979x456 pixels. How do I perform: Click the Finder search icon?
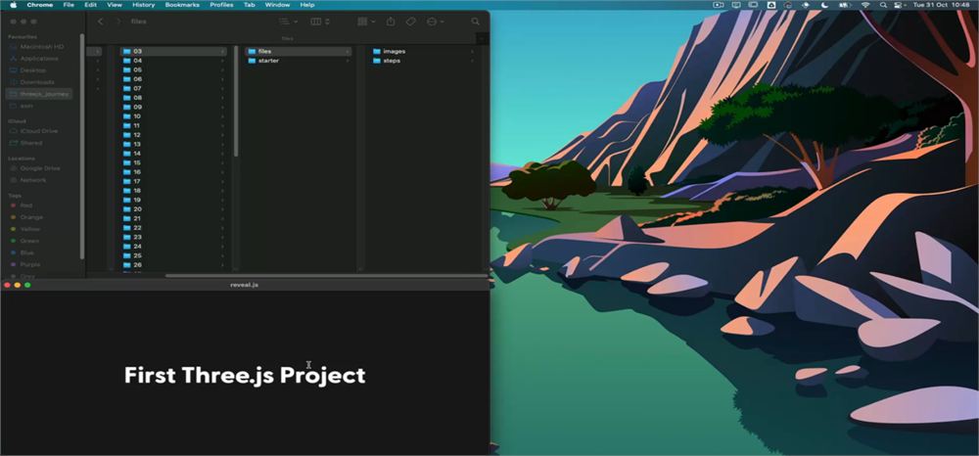[x=475, y=22]
